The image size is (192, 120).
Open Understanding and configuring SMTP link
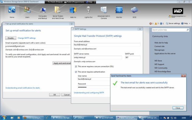(x=89, y=93)
